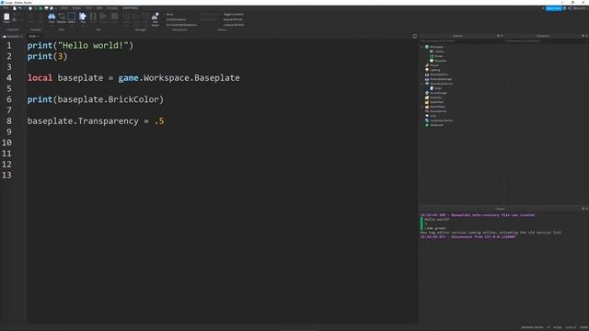Click the script editor expand view icon

click(415, 36)
